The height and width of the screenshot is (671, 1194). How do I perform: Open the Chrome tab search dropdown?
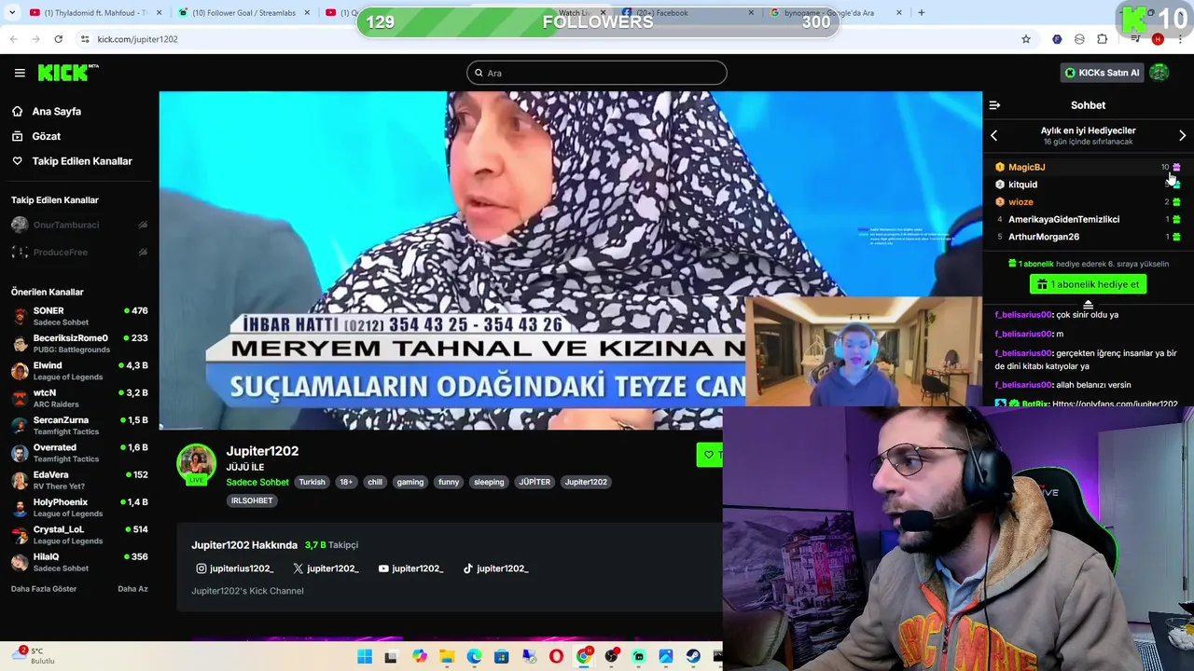[14, 13]
